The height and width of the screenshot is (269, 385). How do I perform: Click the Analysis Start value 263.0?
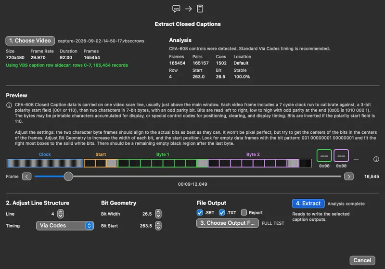click(x=198, y=77)
